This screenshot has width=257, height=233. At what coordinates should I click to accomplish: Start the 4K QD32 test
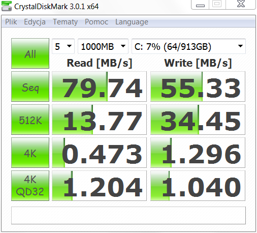[30, 186]
